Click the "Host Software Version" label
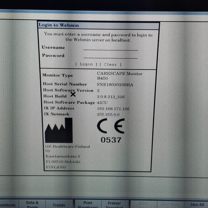Screen dimensions: 208x208 68,90
